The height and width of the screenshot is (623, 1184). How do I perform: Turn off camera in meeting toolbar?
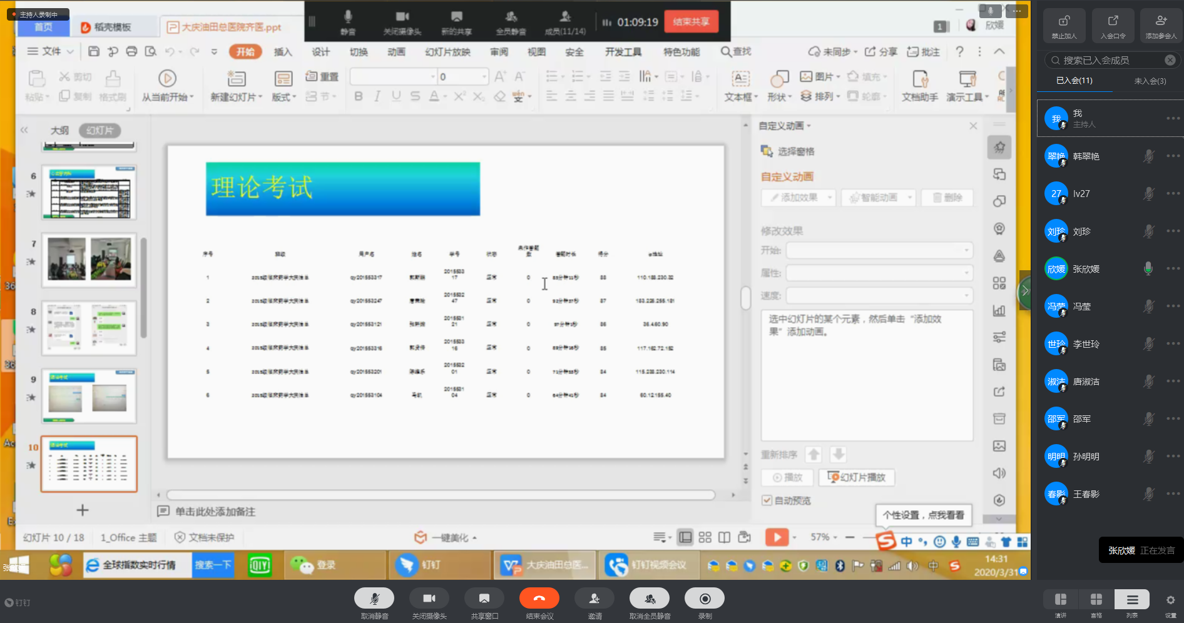(x=429, y=599)
